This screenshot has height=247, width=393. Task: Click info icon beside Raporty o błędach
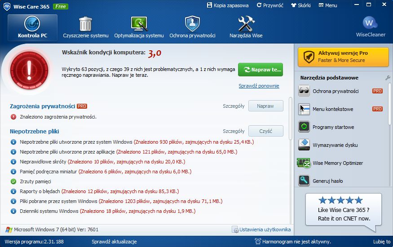click(x=13, y=191)
